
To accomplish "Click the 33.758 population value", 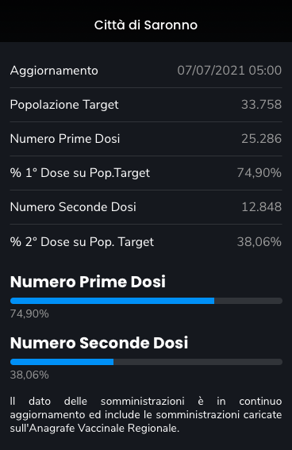I will (261, 105).
